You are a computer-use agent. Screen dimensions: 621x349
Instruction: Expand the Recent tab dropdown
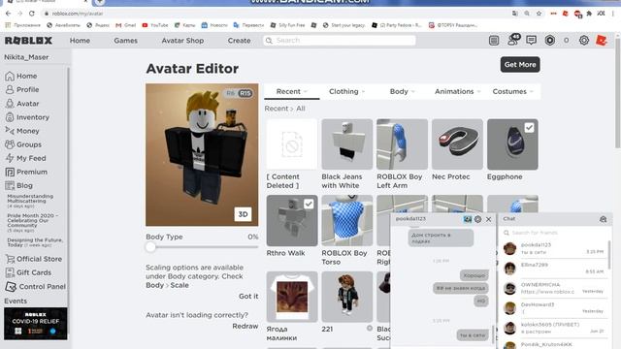[292, 91]
